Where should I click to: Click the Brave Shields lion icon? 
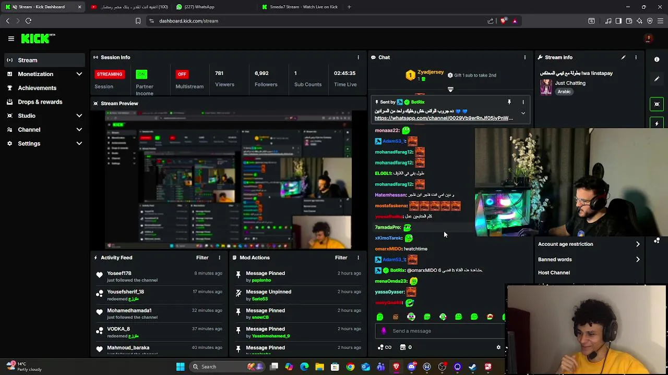pyautogui.click(x=503, y=21)
